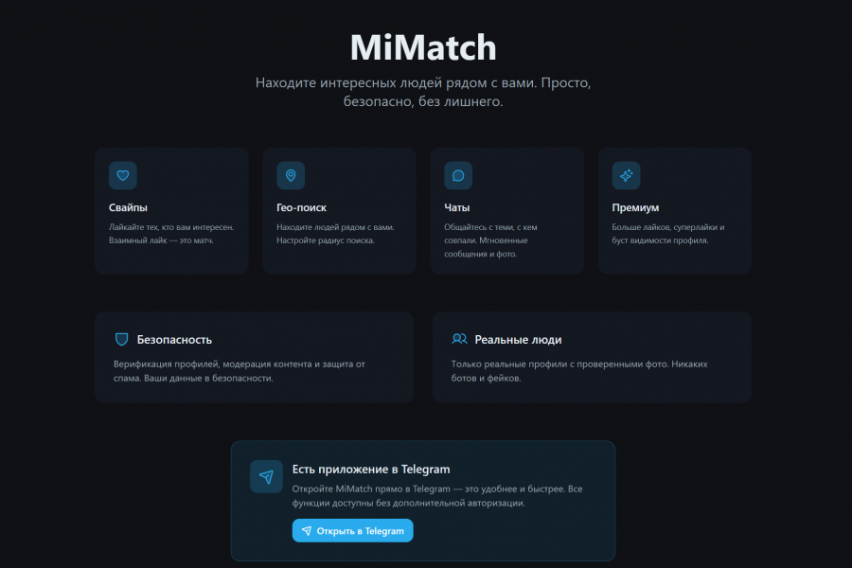Click the chat bubble icon for Чаты
Image resolution: width=852 pixels, height=568 pixels.
458,175
